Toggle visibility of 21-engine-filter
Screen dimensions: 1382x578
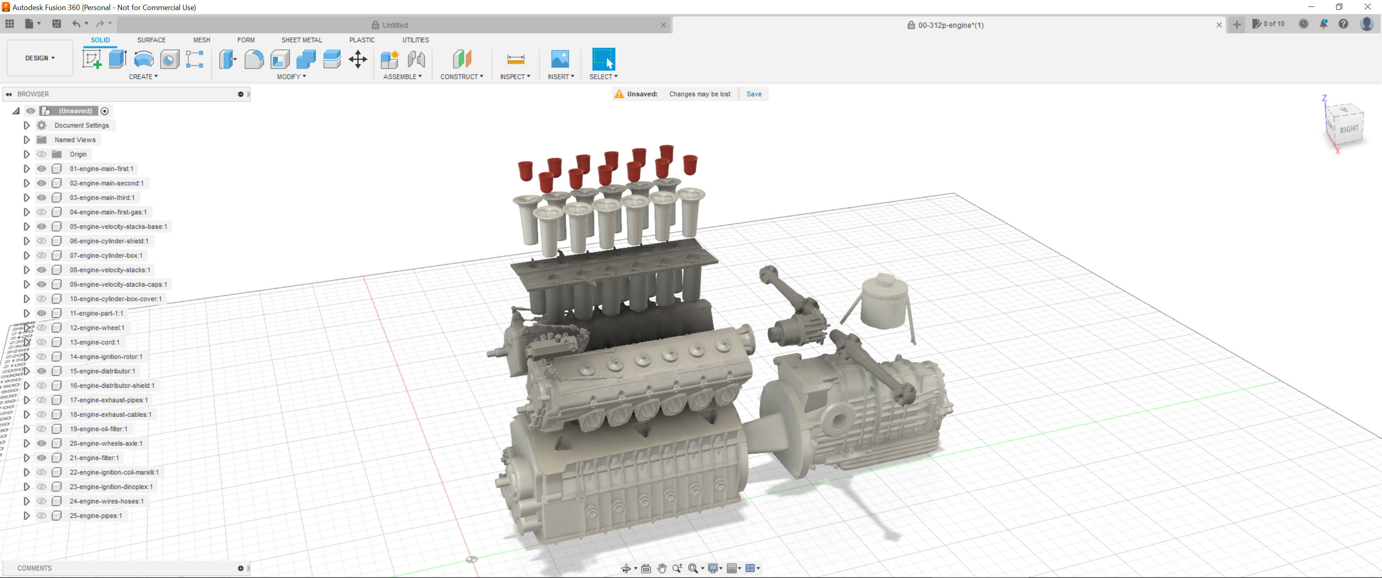coord(41,458)
